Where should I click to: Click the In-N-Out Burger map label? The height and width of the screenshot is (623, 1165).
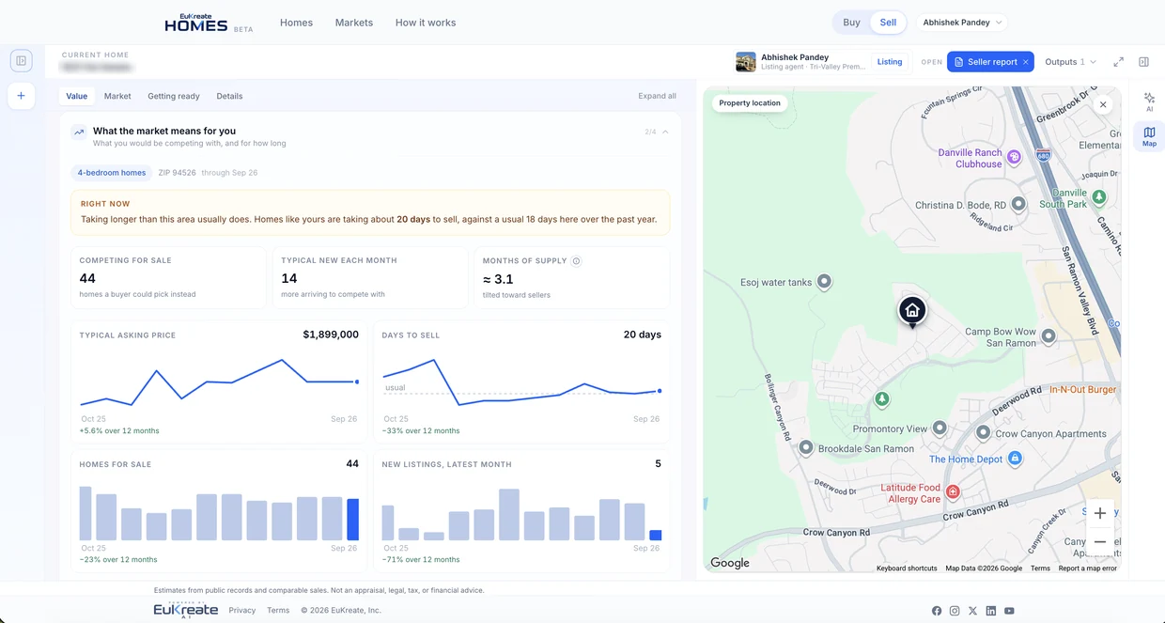point(1082,390)
